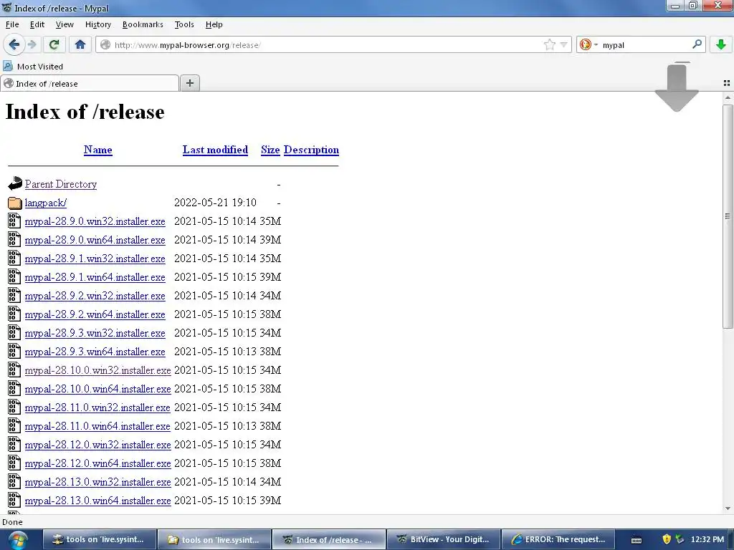Switch to BitView taskbar window
The image size is (734, 550).
pos(443,540)
